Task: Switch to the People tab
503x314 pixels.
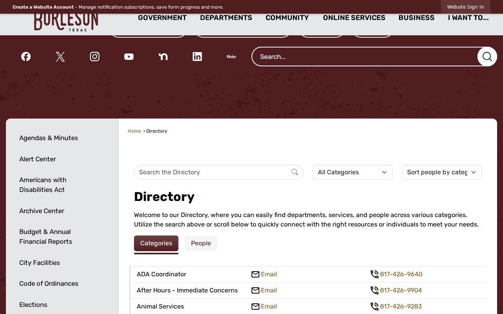Action: [x=201, y=243]
